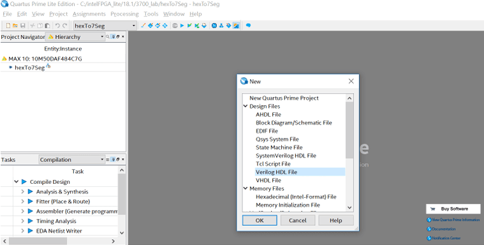This screenshot has width=484, height=245.
Task: Click OK in the New dialog
Action: 260,220
